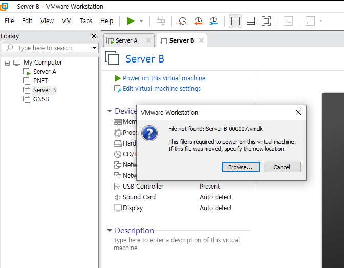Image resolution: width=344 pixels, height=268 pixels.
Task: Open the File menu
Action: [x=9, y=21]
